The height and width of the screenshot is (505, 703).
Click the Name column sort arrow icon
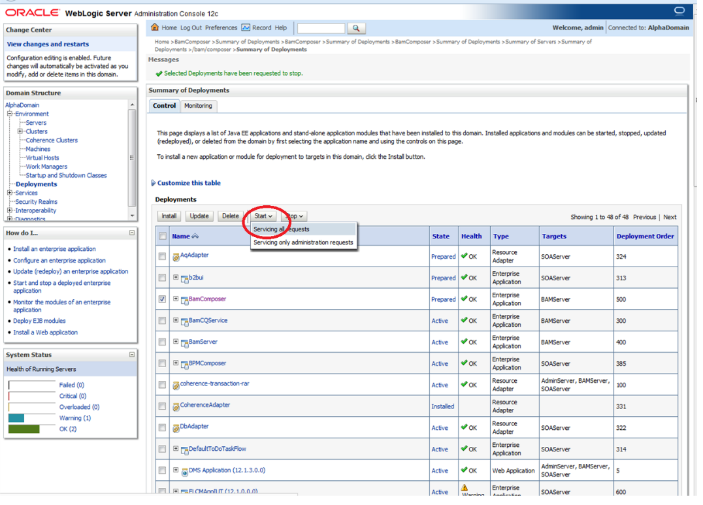click(195, 236)
